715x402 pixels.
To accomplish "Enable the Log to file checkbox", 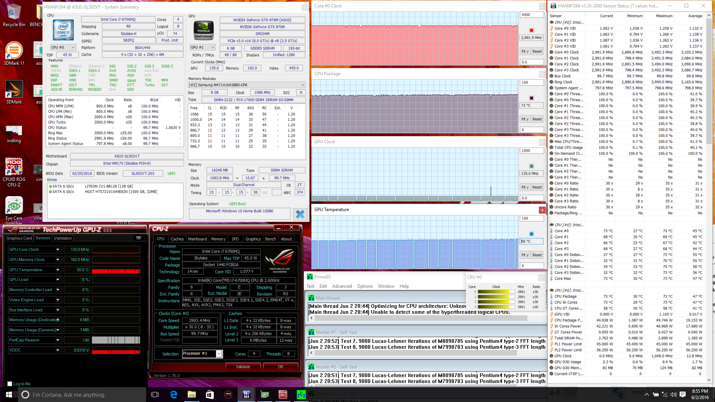I will [x=10, y=384].
